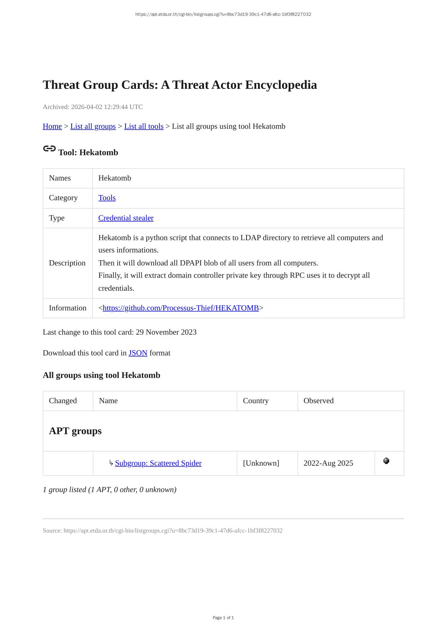Follow the Tools category link
This screenshot has height=632, width=447.
click(107, 198)
